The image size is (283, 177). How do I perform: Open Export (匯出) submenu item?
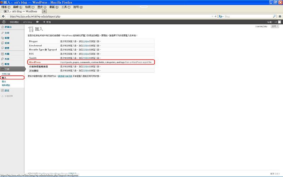click(4, 82)
